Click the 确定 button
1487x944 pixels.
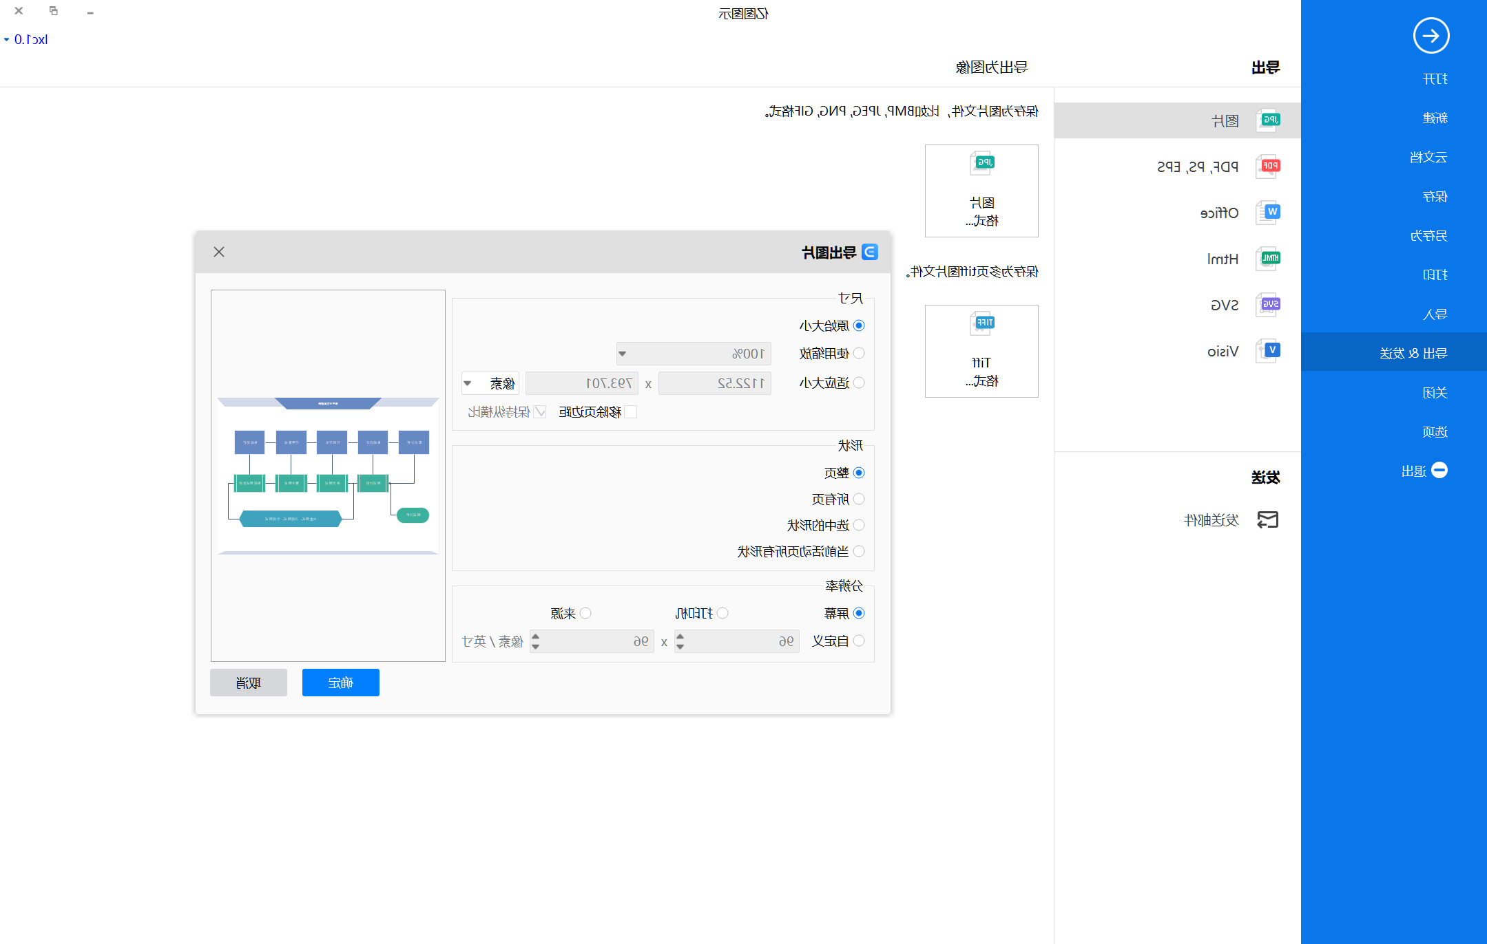tap(341, 683)
